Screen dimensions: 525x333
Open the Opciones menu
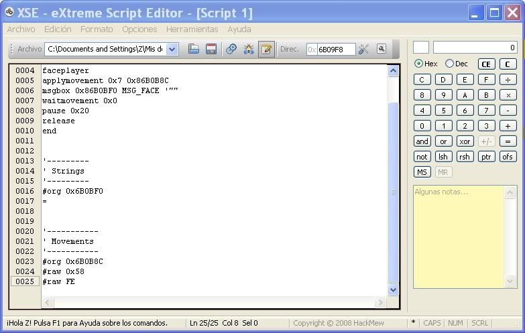pos(139,29)
